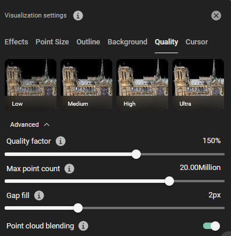The width and height of the screenshot is (231, 236).
Task: Click the 20.00Million point count value
Action: (200, 168)
